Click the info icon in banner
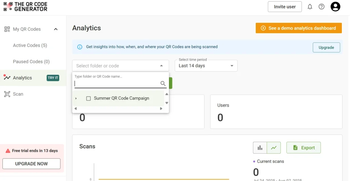Viewport: 350px width, 181px height. point(80,47)
